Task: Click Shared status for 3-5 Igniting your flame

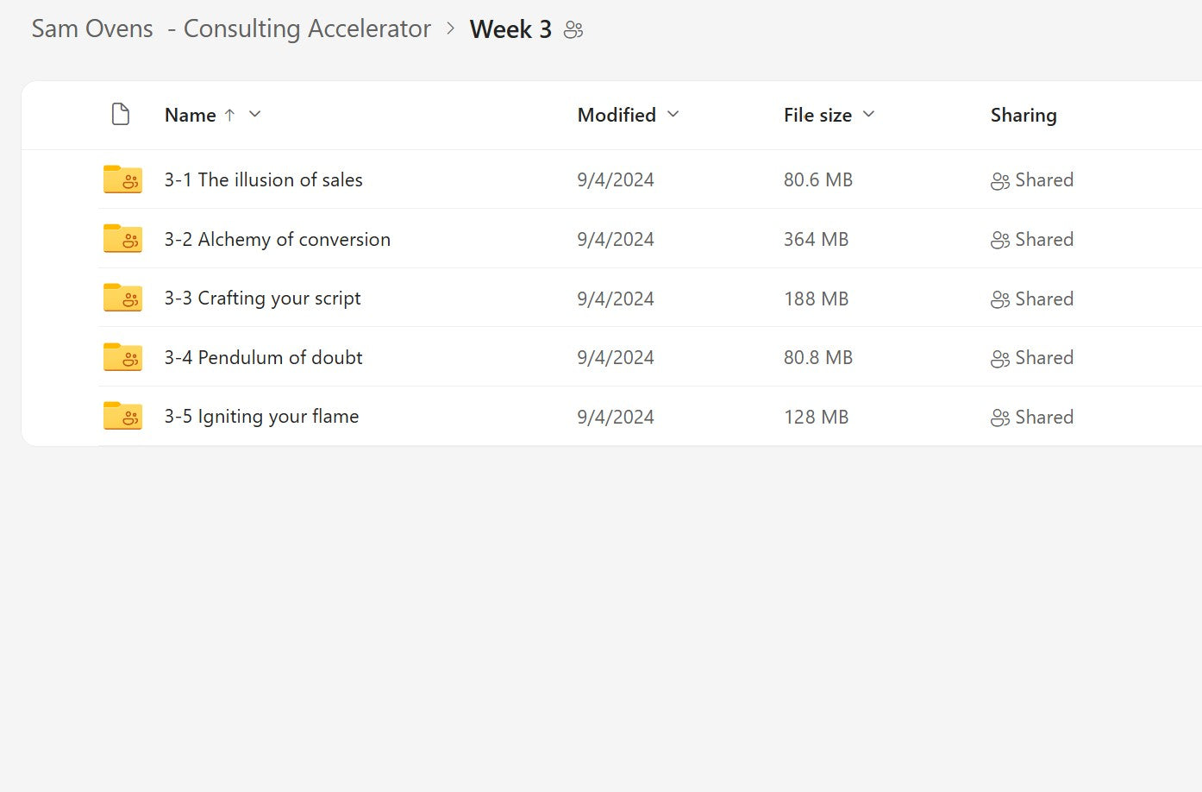Action: [1044, 417]
